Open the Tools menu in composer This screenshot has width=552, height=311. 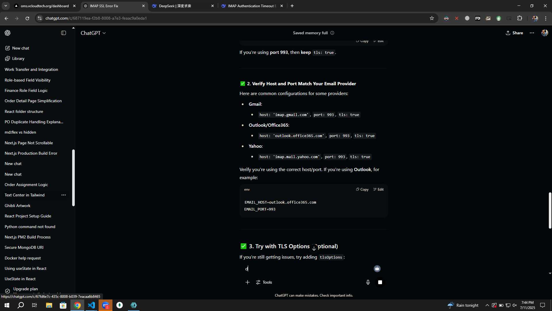[264, 282]
